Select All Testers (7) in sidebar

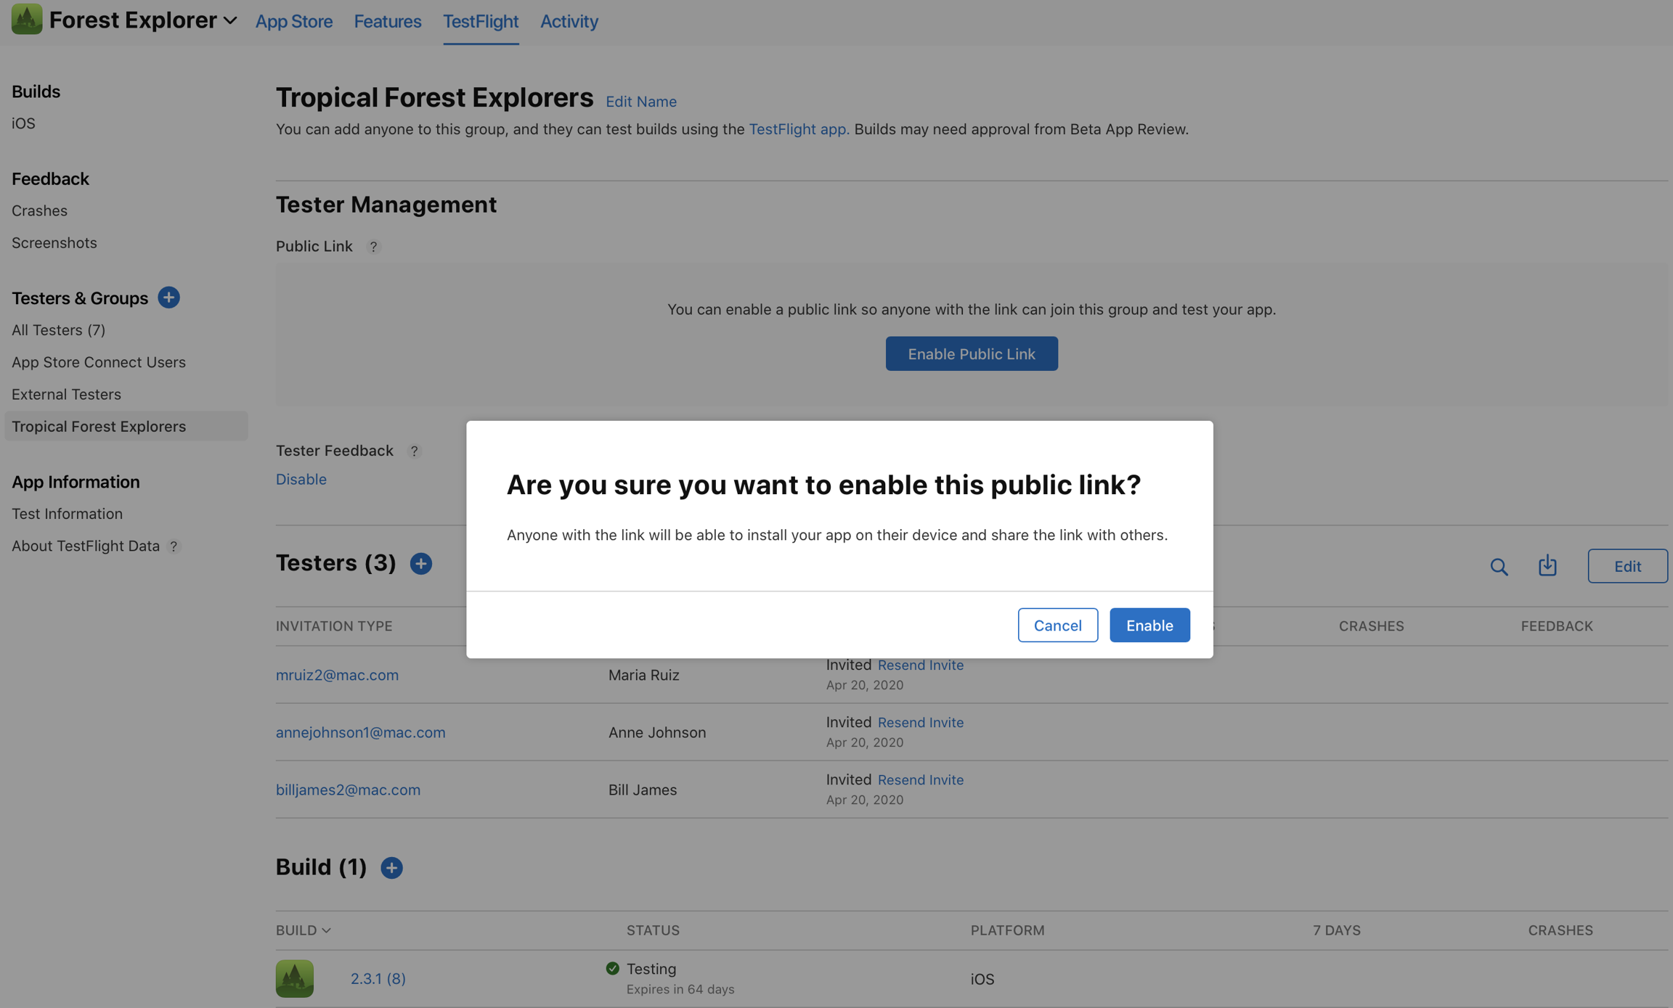tap(58, 330)
